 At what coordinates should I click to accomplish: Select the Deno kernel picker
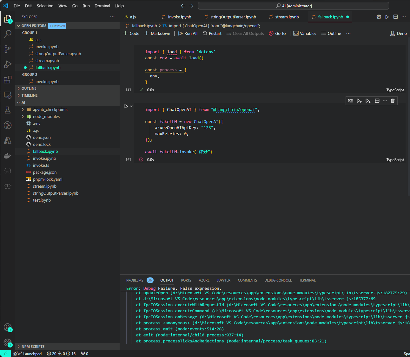point(399,33)
